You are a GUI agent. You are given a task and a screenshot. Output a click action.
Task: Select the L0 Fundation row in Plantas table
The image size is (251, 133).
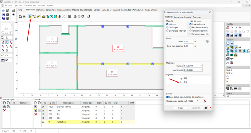tap(88, 122)
